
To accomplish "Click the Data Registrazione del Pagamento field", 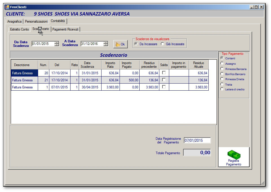I will click(x=197, y=140).
